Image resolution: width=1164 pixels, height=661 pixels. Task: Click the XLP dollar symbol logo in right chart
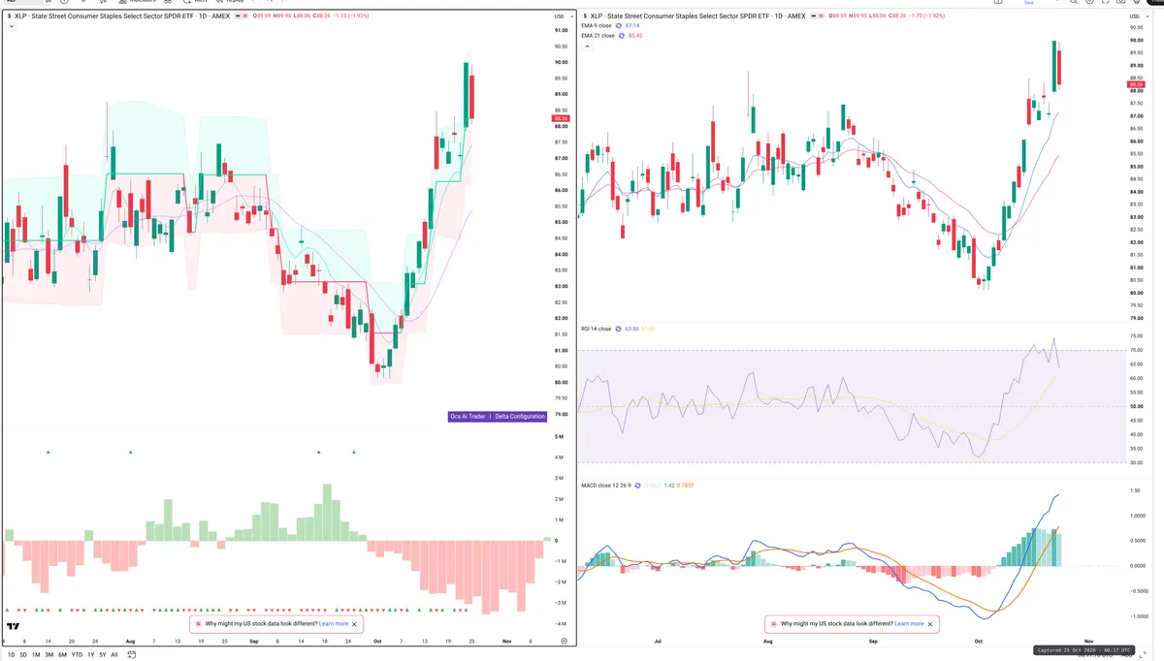pyautogui.click(x=586, y=16)
